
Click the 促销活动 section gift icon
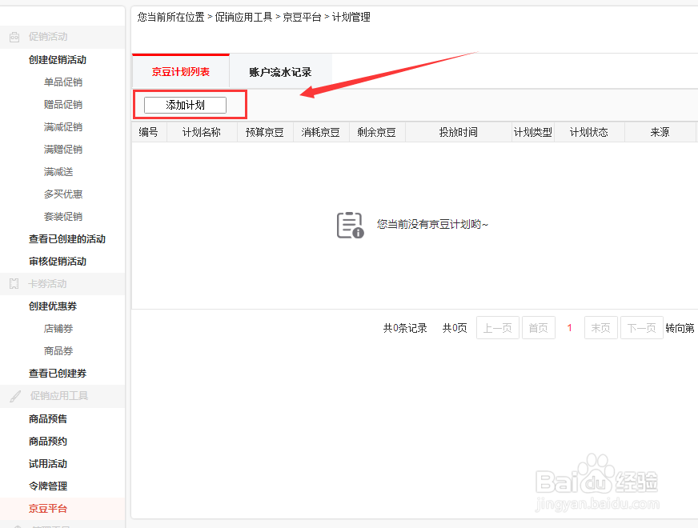point(14,37)
